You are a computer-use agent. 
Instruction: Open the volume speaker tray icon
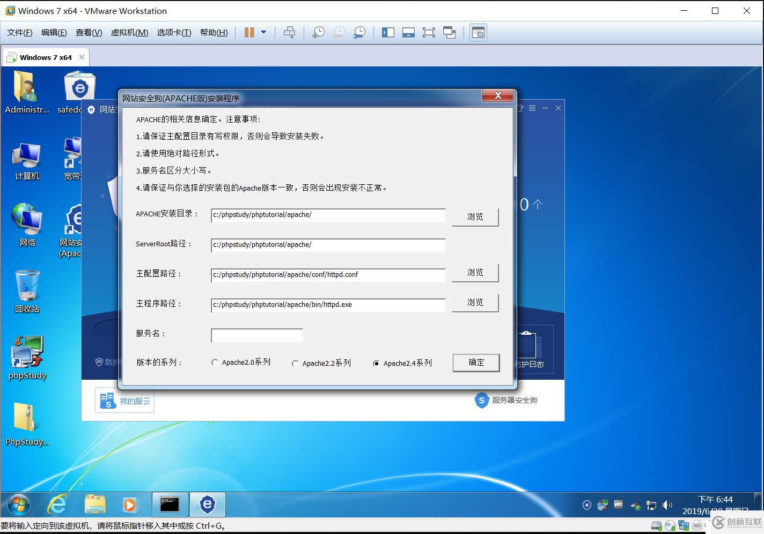667,505
